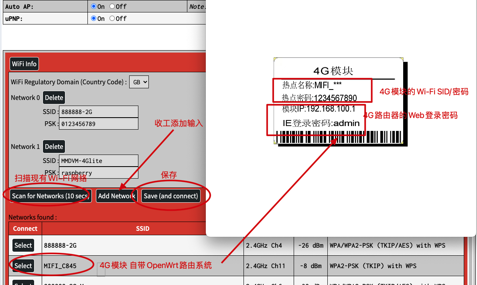Click the Network 0 label
The image size is (477, 285).
pos(25,98)
